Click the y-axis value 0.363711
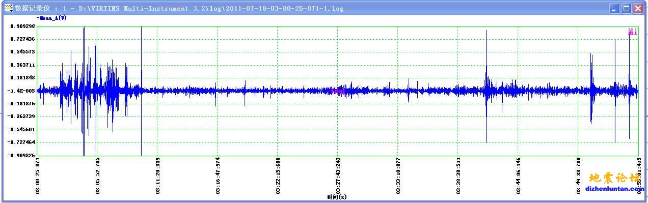648x203 pixels. point(22,65)
